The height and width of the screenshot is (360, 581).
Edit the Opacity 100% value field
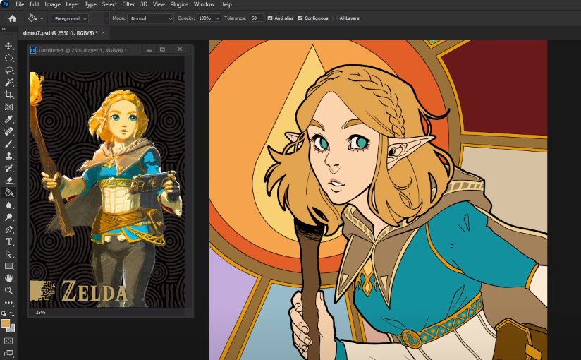tap(205, 18)
